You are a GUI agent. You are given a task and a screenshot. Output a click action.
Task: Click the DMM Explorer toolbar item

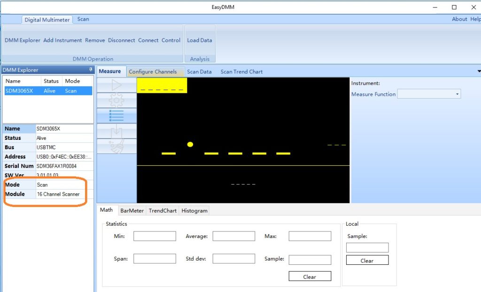pos(23,40)
